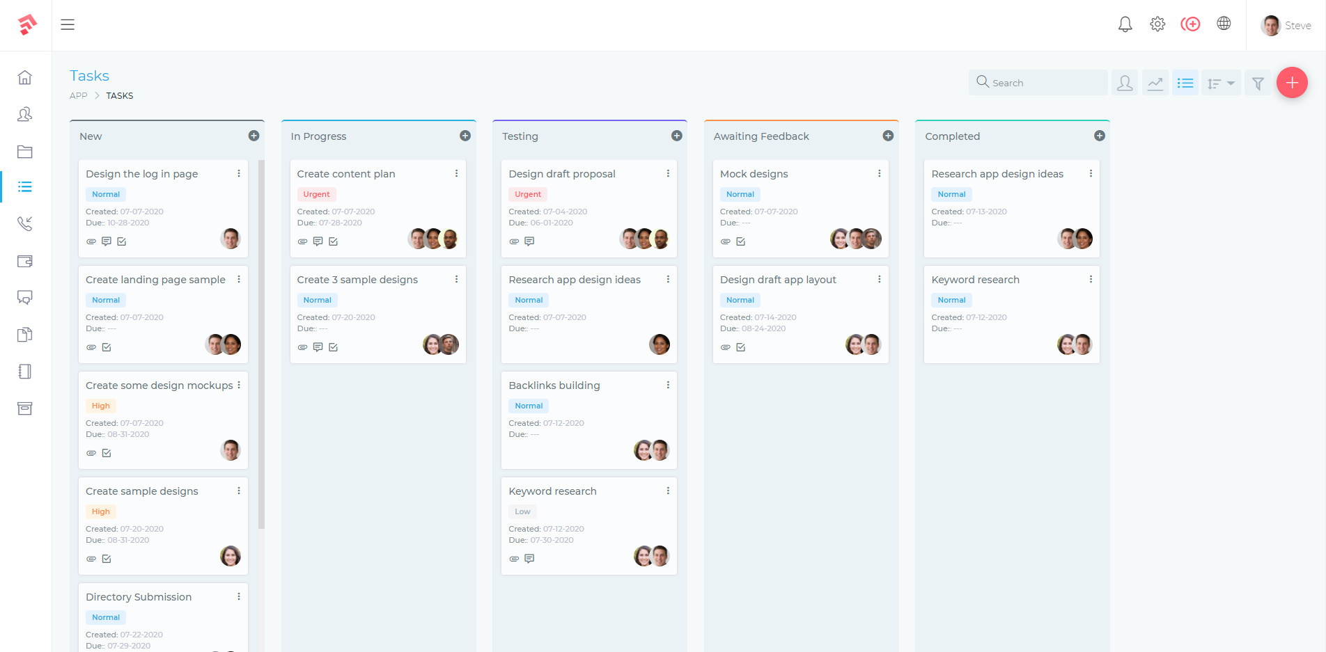Screen dimensions: 1326x652
Task: Open the Home page from the sidebar
Action: (24, 77)
